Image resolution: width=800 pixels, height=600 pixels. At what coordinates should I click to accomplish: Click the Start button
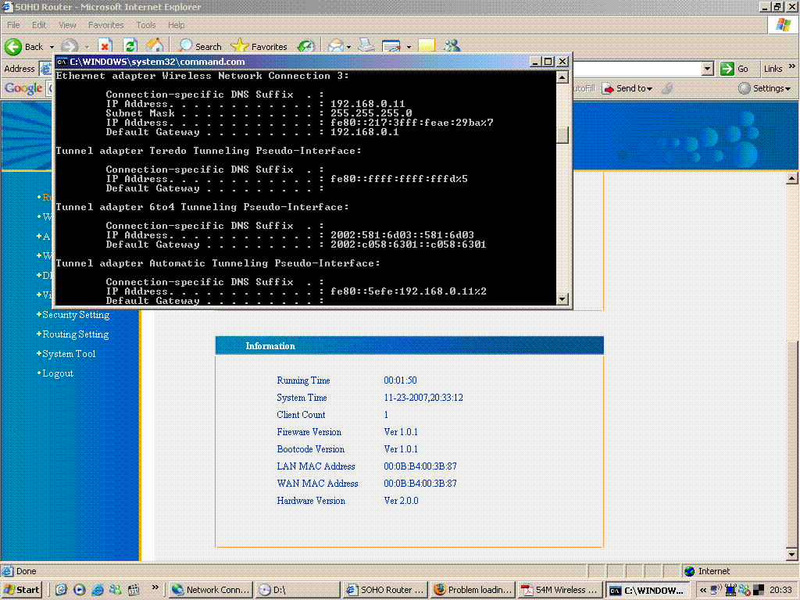(21, 590)
